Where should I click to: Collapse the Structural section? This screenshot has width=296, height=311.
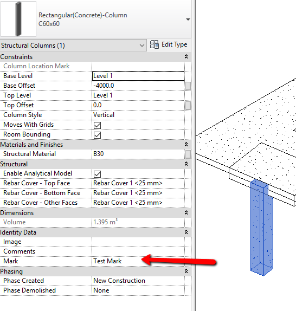186,164
